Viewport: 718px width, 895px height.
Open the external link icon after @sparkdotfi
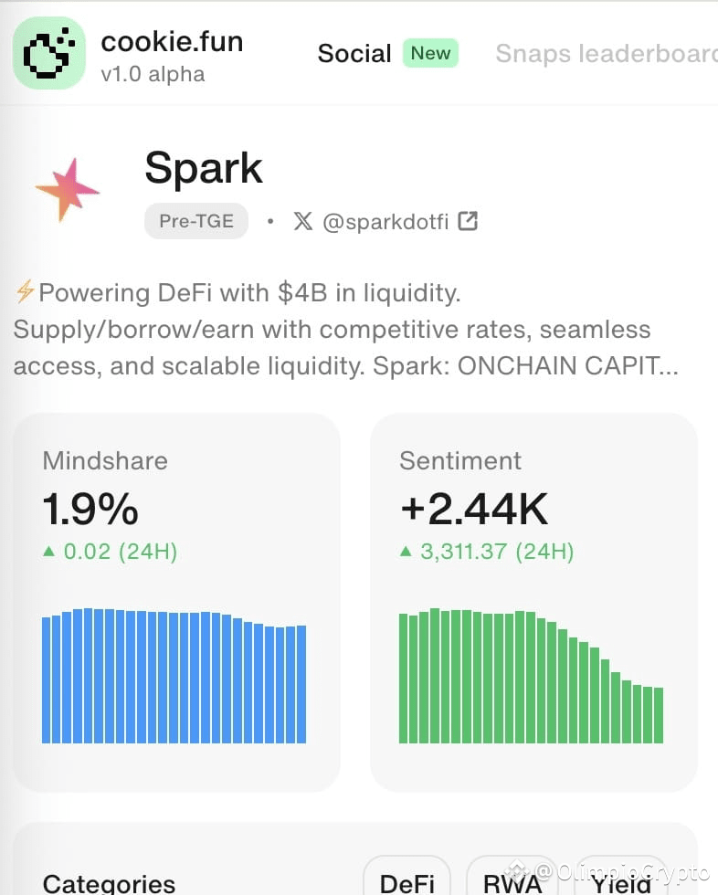[x=468, y=221]
